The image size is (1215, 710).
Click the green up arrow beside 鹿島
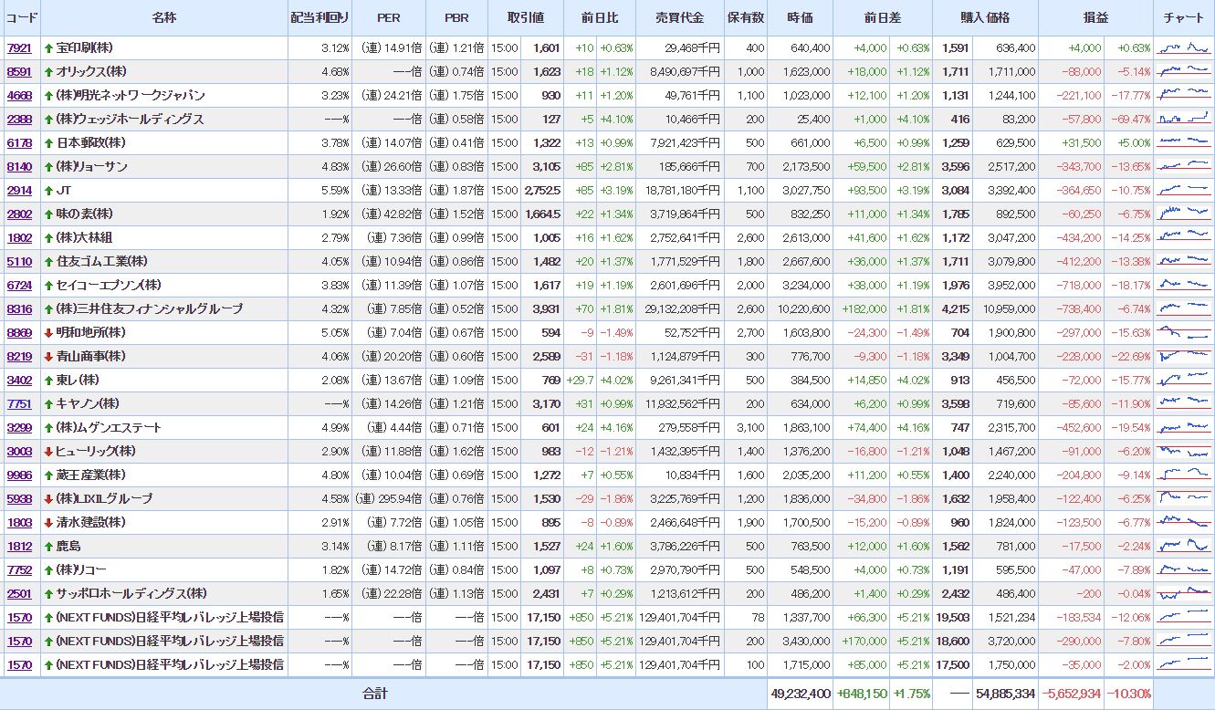[48, 547]
